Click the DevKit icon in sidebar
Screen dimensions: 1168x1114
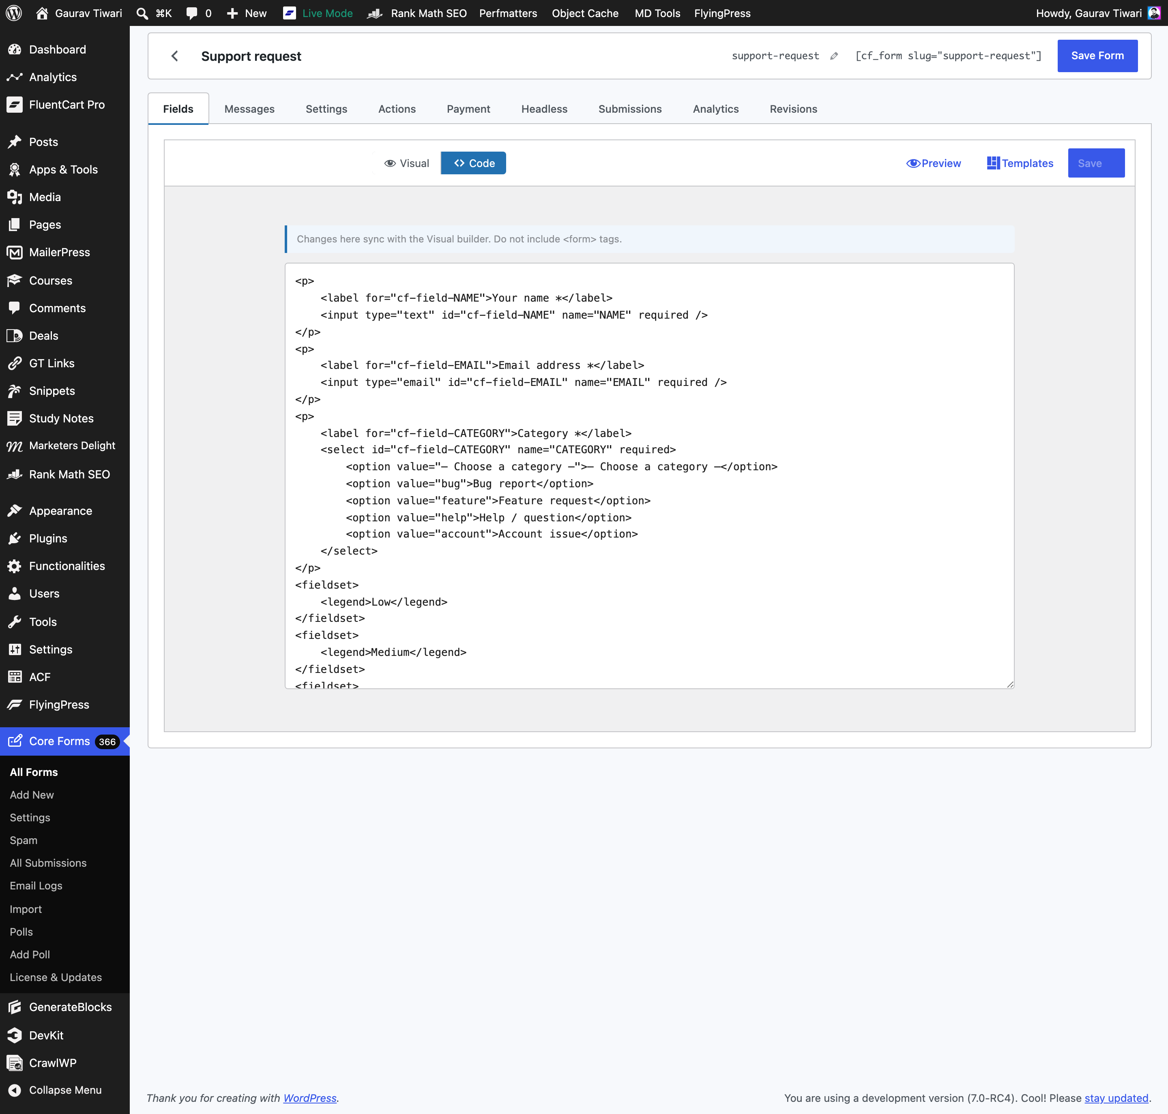pos(15,1035)
